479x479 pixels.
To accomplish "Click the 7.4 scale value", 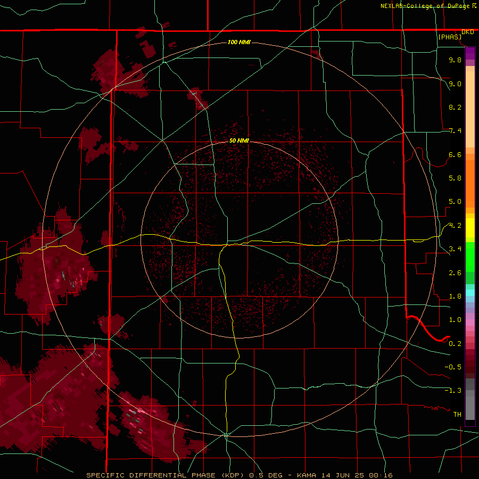I will tap(455, 131).
